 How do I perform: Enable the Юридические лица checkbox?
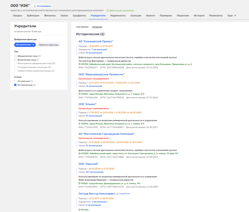16,56
